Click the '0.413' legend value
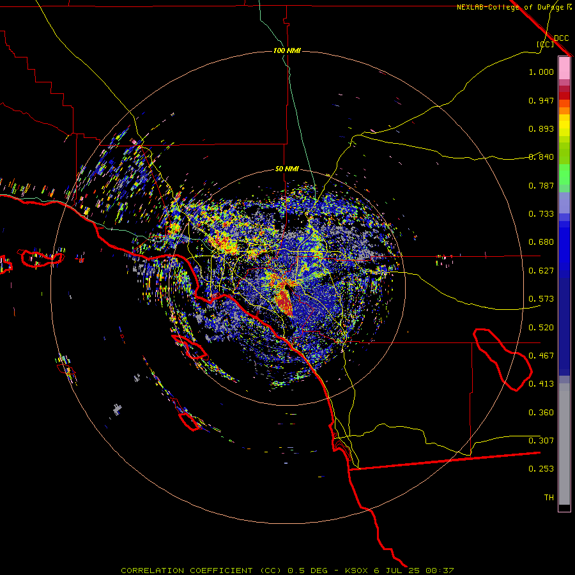Image resolution: width=575 pixels, height=575 pixels. pos(541,384)
